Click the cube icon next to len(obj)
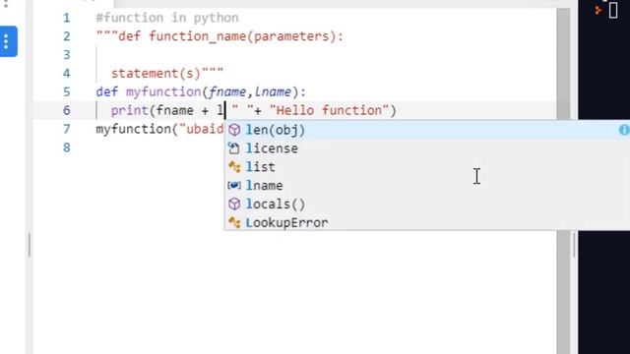Screen dimensions: 630x354 [x=234, y=130]
